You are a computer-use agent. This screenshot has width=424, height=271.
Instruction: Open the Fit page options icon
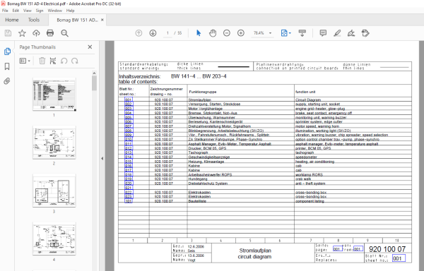[x=284, y=33]
